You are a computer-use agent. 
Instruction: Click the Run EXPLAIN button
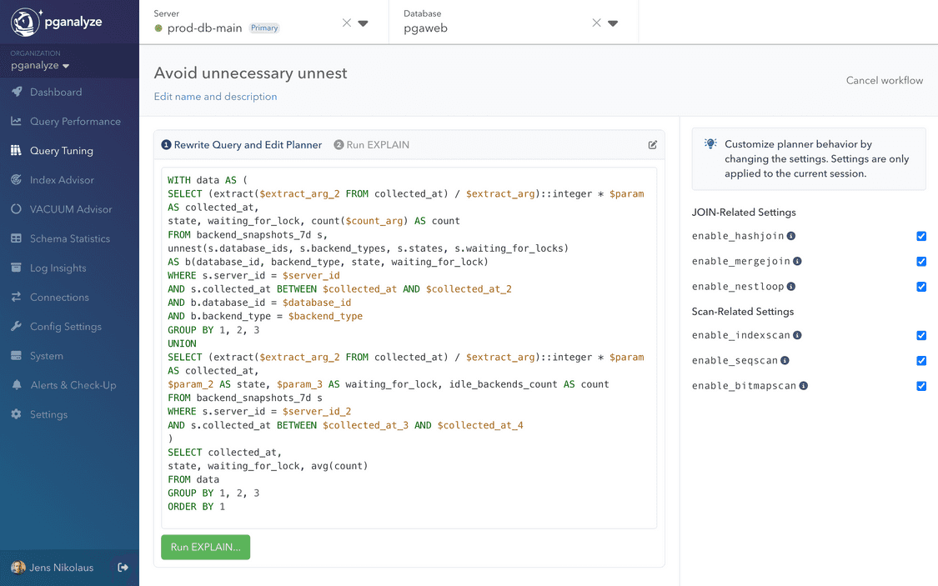pos(205,547)
